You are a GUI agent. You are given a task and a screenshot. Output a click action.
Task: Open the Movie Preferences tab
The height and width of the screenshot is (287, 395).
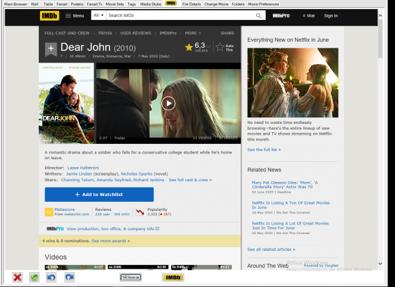click(x=263, y=4)
